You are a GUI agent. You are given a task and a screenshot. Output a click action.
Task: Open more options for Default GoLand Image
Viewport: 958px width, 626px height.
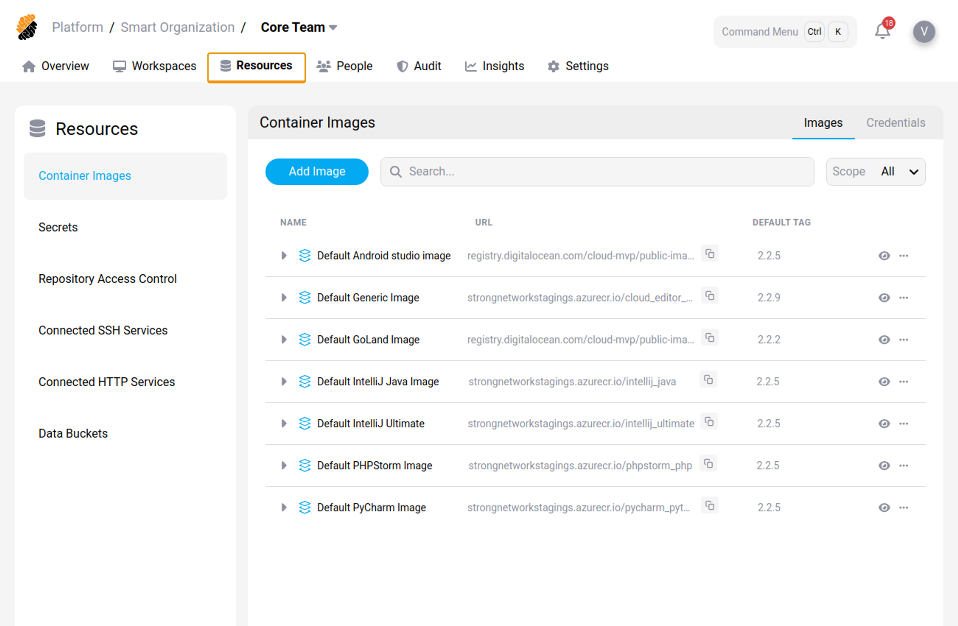904,339
